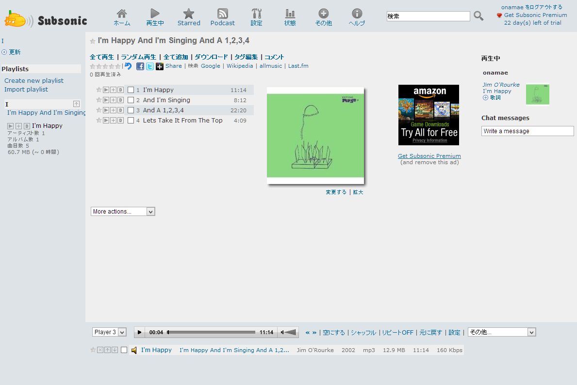This screenshot has height=385, width=577.
Task: Click the play button in the player
Action: (139, 333)
